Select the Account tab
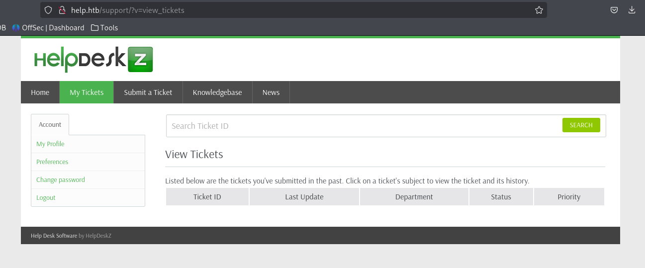The height and width of the screenshot is (268, 645). pos(50,125)
